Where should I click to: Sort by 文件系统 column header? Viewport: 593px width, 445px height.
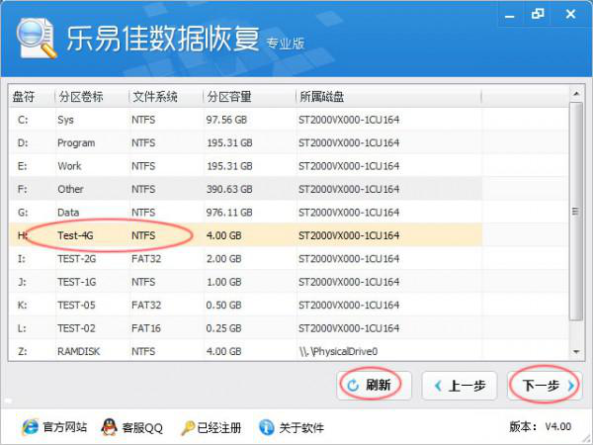(x=166, y=97)
